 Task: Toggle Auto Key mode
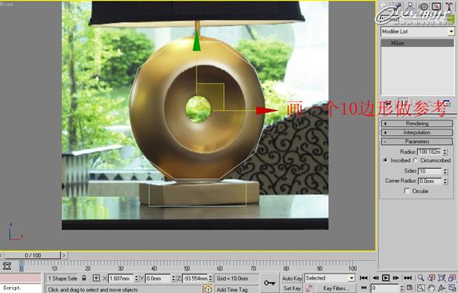point(292,278)
